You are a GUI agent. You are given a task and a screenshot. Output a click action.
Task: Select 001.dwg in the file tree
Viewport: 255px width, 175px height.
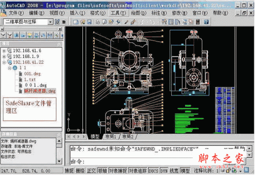[x=32, y=74]
